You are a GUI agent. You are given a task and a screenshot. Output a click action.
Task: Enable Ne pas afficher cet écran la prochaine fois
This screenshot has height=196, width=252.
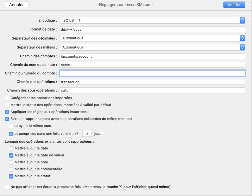click(7, 187)
